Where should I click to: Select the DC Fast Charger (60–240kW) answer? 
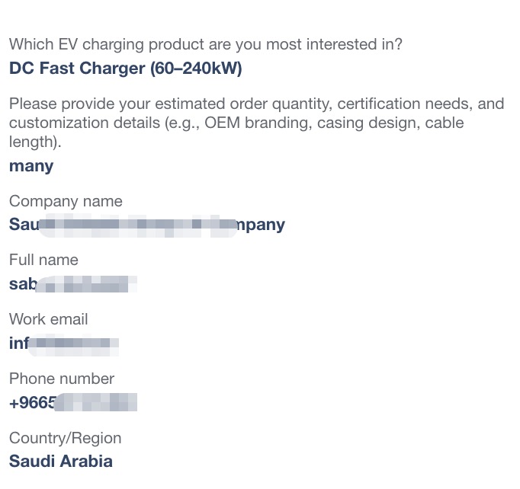click(125, 69)
